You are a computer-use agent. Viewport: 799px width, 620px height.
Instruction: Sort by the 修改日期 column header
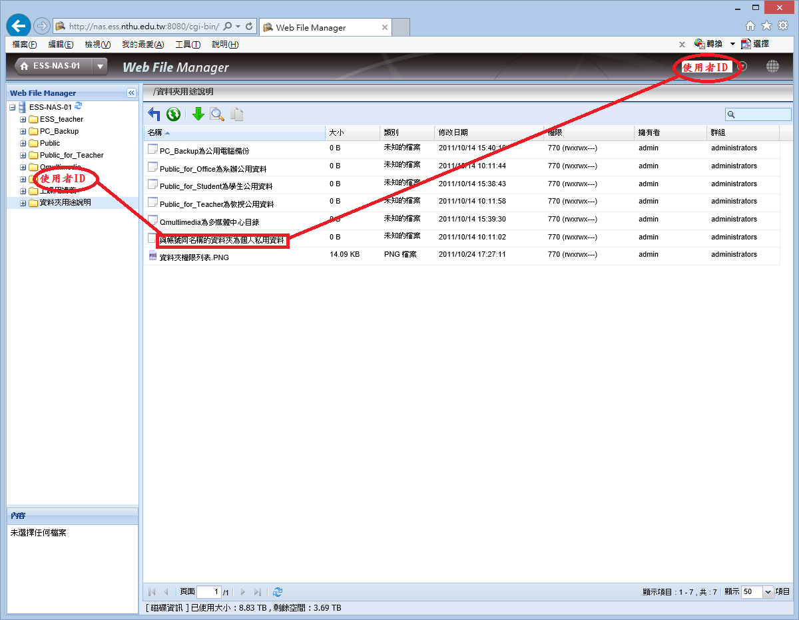click(x=453, y=133)
